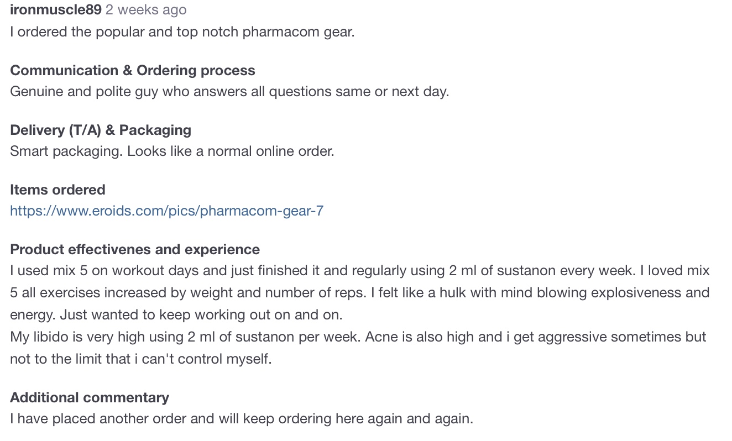The width and height of the screenshot is (732, 441).
Task: Click the "Communication & Ordering process" heading
Action: (133, 70)
